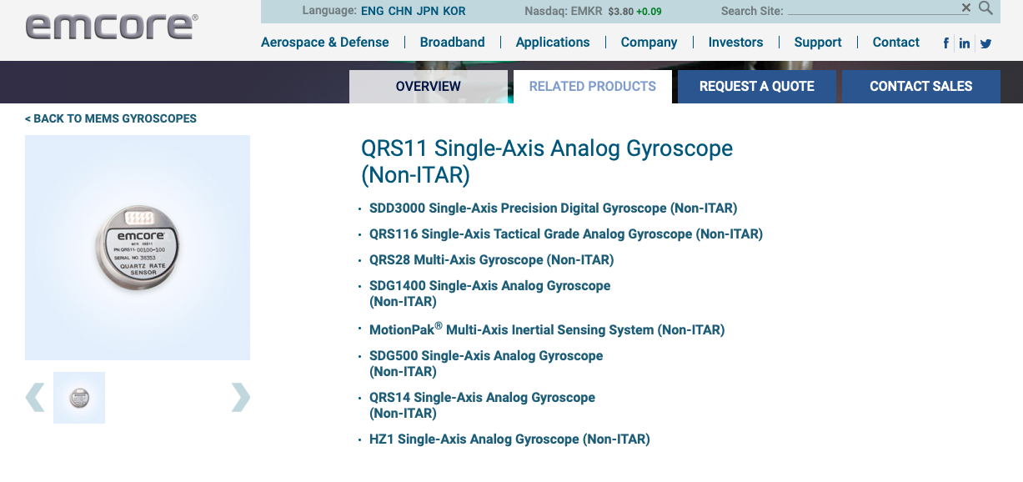Switch language to CHN

(400, 11)
